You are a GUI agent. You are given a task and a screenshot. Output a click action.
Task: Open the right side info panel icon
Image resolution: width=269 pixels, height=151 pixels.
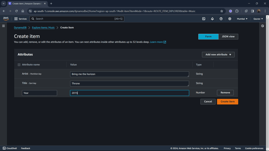click(262, 26)
